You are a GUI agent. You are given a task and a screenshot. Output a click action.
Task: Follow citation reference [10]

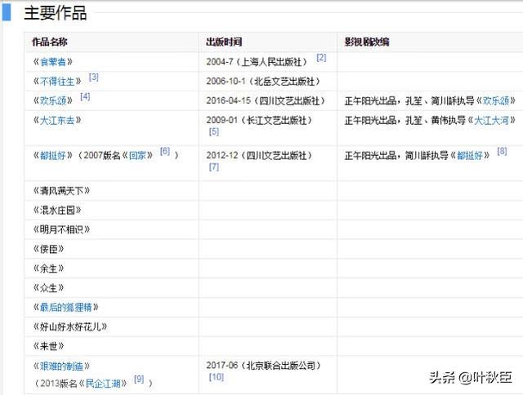216,377
